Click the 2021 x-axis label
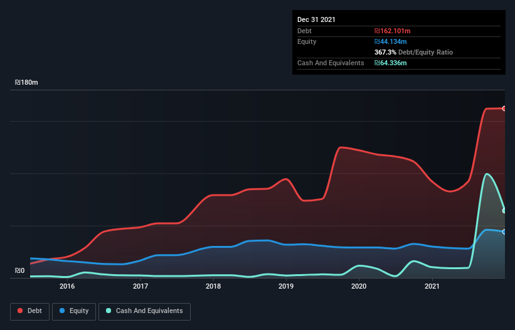Viewport: 515px width, 330px height. [432, 286]
